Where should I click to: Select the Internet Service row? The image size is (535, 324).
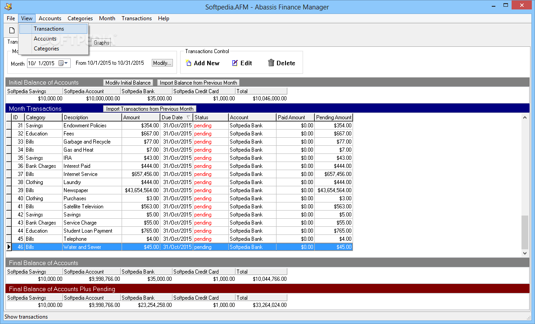(182, 174)
